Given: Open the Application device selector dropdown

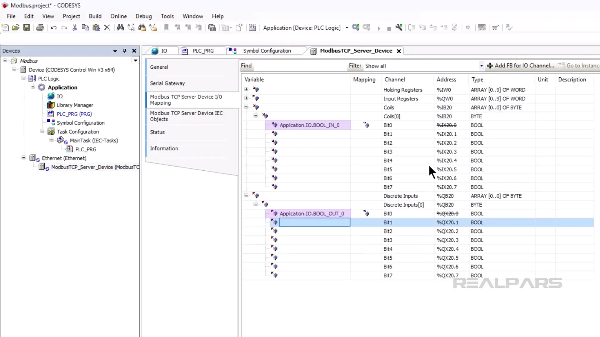Looking at the screenshot, I should click(x=347, y=28).
